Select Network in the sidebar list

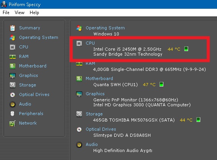coord(28,123)
